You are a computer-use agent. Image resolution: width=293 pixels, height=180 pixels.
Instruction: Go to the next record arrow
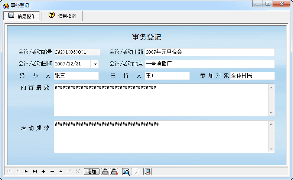point(26,171)
